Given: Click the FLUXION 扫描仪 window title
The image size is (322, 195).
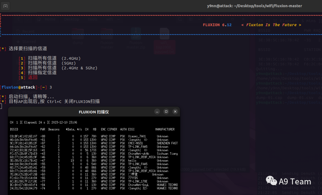Looking at the screenshot, I should click(x=94, y=112).
